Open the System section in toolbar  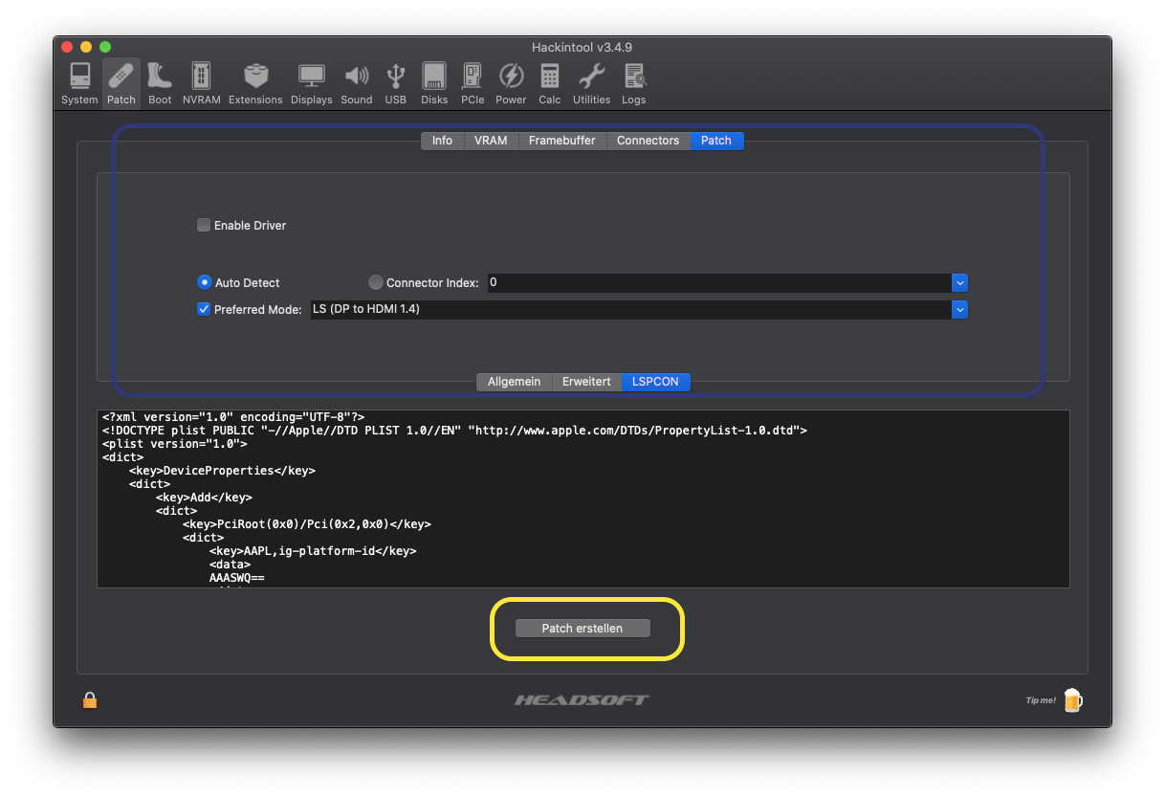coord(79,83)
